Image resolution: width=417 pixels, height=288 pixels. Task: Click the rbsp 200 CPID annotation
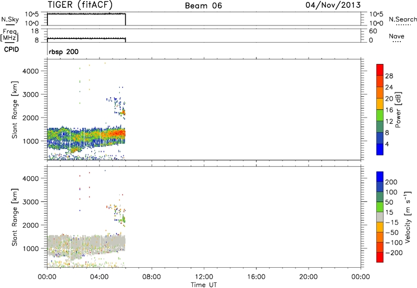64,51
